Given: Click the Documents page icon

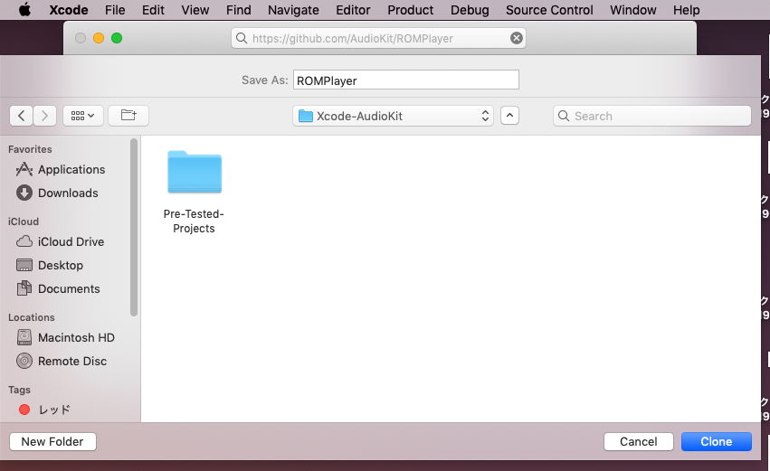Looking at the screenshot, I should coord(24,288).
